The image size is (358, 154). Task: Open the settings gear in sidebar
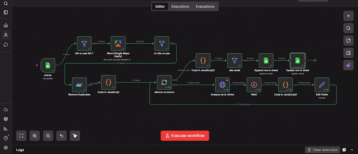[x=6, y=147]
